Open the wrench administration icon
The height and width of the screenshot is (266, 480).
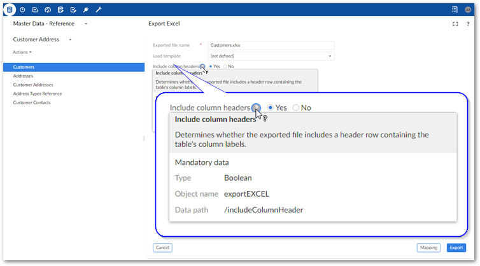pos(99,10)
